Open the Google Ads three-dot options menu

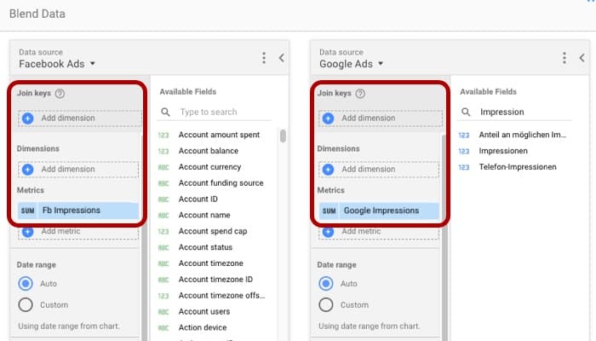(x=564, y=58)
